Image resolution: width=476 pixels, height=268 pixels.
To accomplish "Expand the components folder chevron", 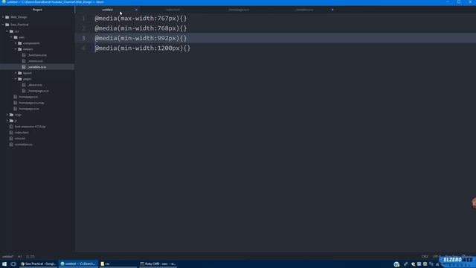I will pyautogui.click(x=16, y=43).
